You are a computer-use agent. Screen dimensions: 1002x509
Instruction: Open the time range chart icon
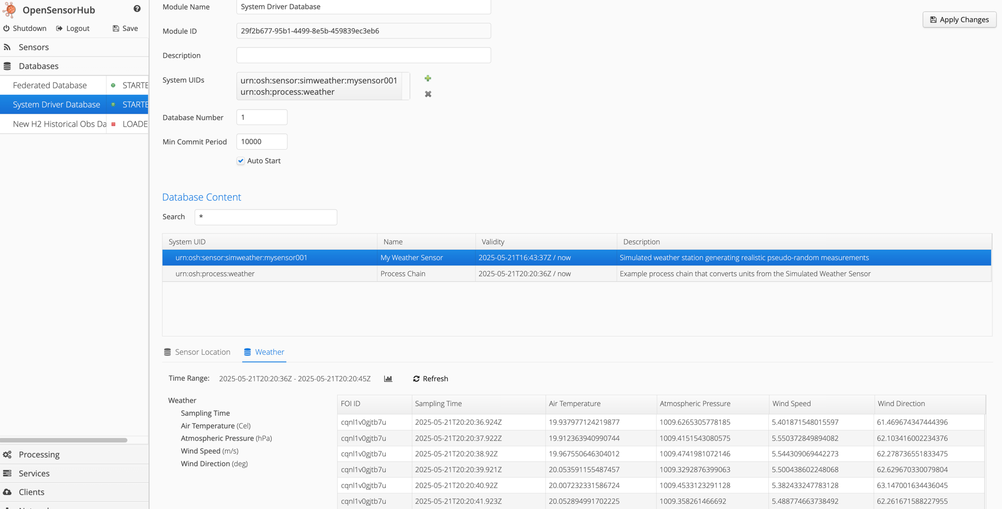click(x=388, y=379)
